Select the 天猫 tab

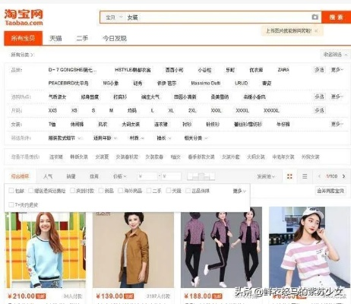[55, 38]
